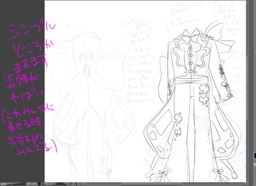Click the zoom in magnifier icon

(34, 184)
